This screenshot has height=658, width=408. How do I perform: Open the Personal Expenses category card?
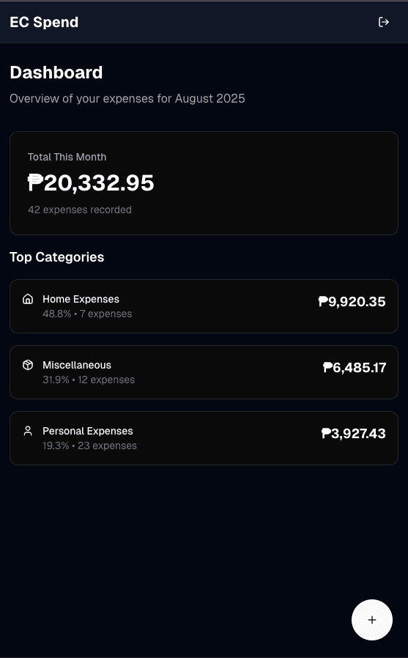(204, 438)
